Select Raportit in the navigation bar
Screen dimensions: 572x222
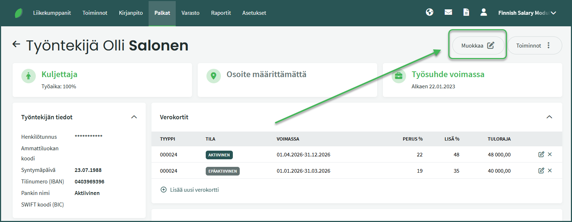pos(221,13)
